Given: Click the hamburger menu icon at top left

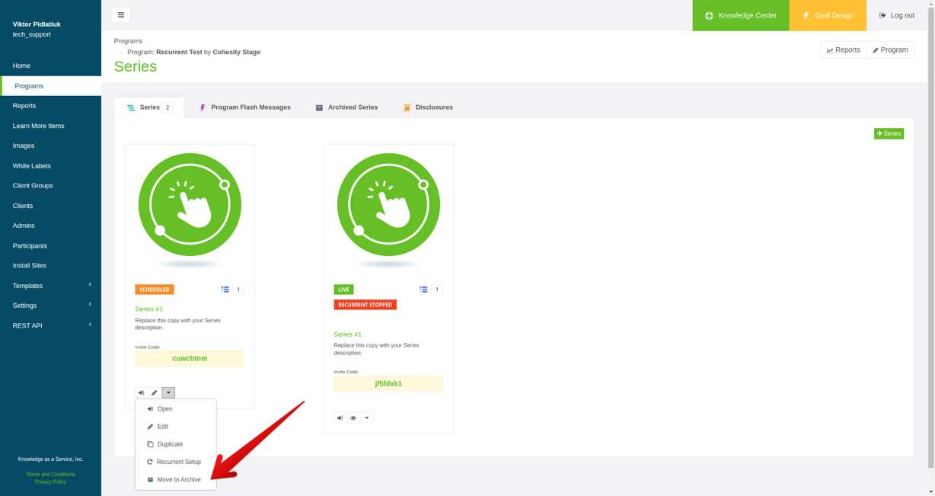Looking at the screenshot, I should pos(120,14).
